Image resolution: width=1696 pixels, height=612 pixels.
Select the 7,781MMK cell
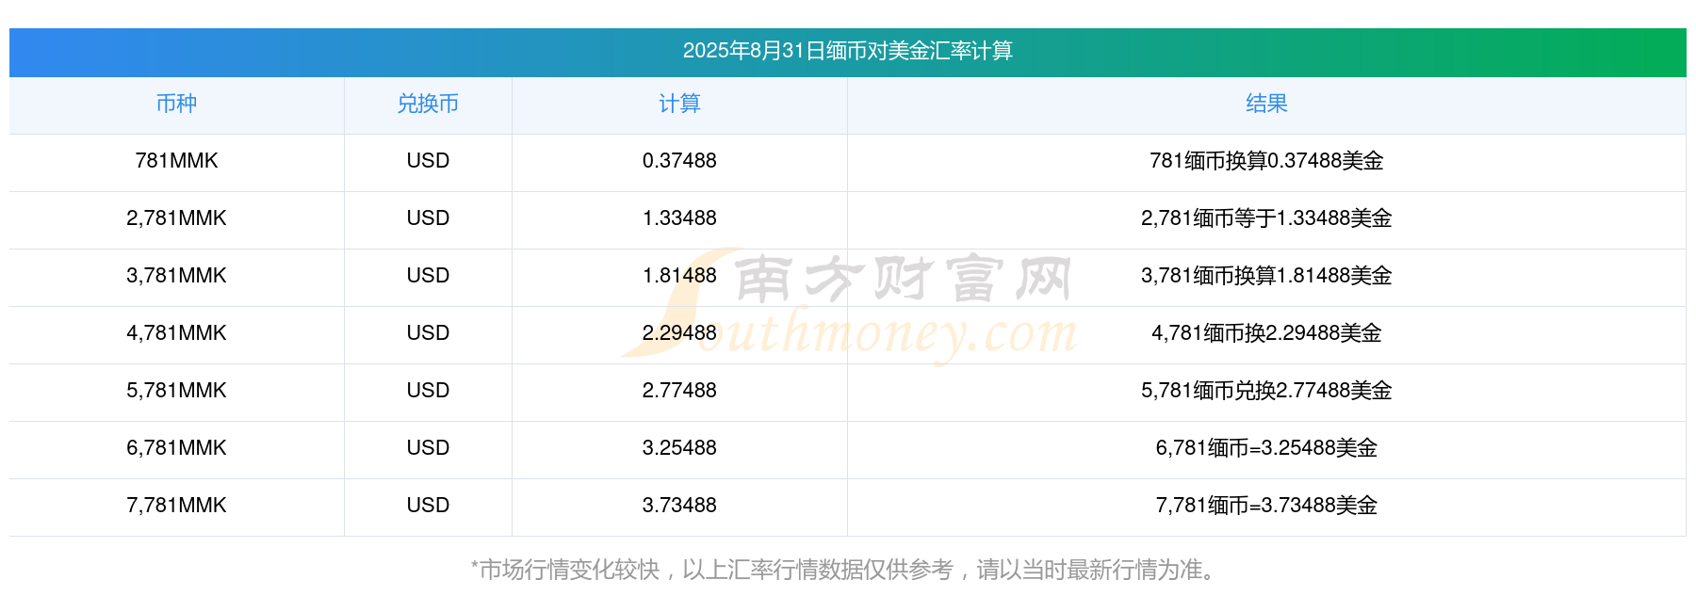(176, 506)
